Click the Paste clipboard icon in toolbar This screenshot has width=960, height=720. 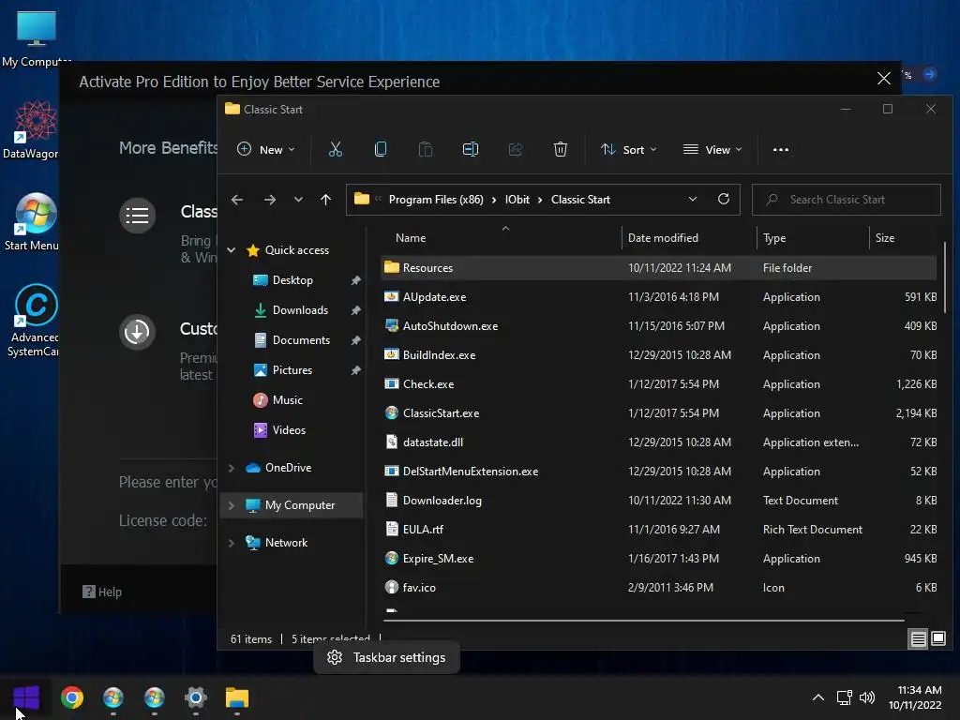click(x=425, y=149)
